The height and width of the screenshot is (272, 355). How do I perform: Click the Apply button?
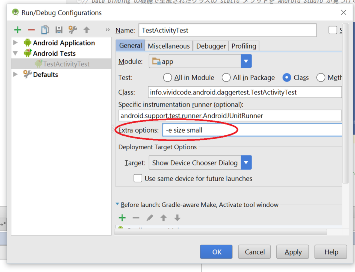[293, 252]
